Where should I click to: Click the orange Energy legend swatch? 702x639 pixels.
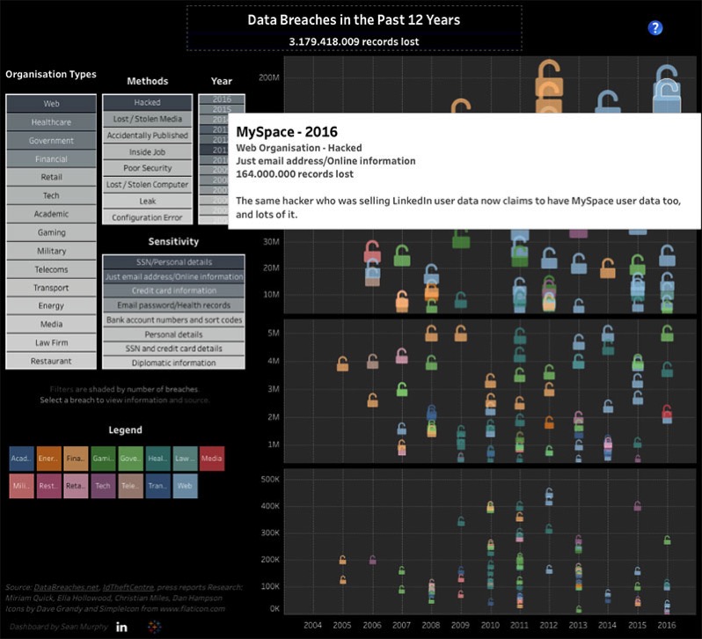48,459
